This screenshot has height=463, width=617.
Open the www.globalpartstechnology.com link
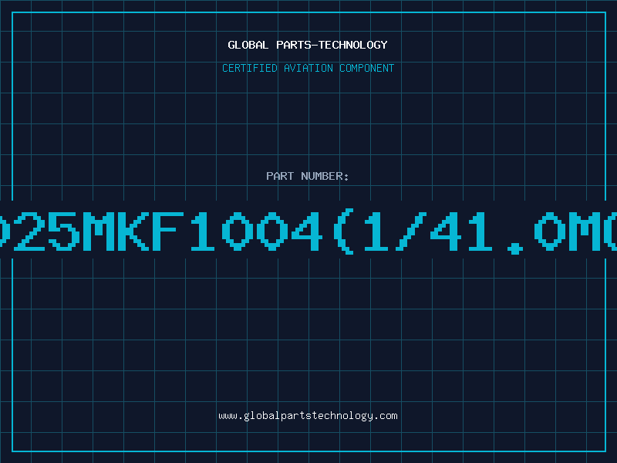click(x=308, y=416)
